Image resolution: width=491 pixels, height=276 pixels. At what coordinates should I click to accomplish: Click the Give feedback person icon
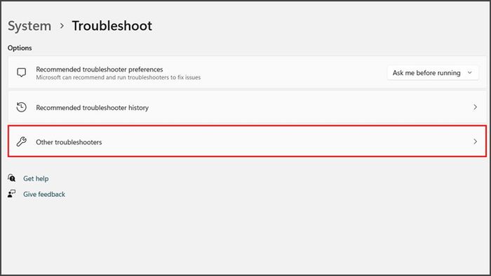(12, 194)
